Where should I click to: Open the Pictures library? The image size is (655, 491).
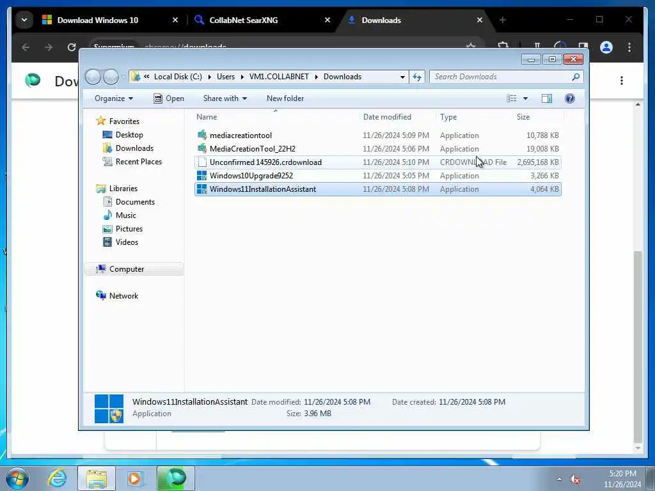[129, 229]
